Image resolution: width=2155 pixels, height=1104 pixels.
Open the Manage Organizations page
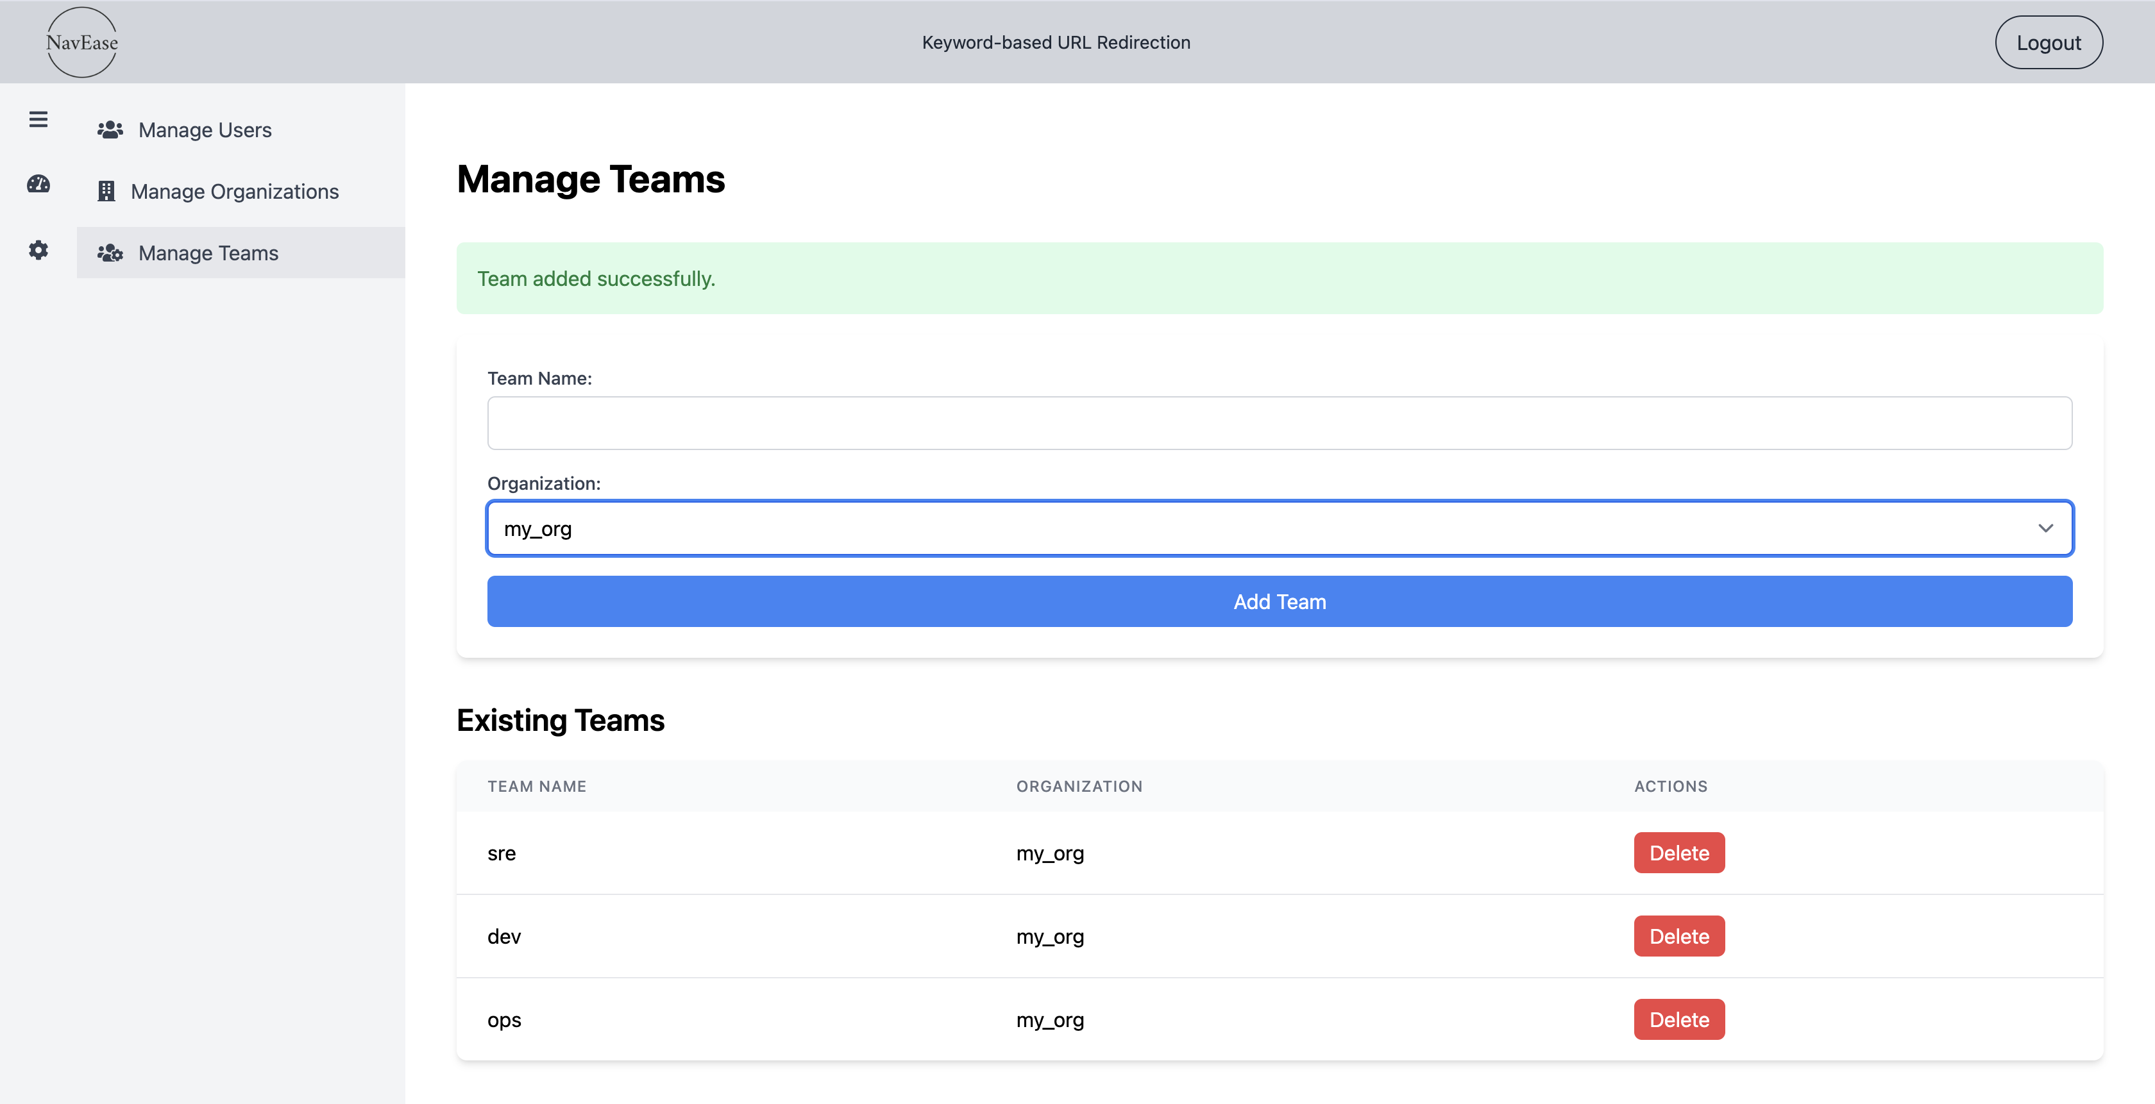pos(235,190)
